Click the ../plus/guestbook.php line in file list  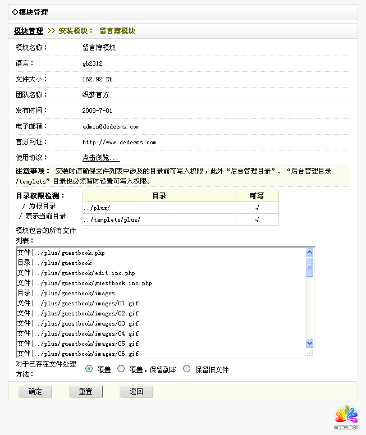61,253
